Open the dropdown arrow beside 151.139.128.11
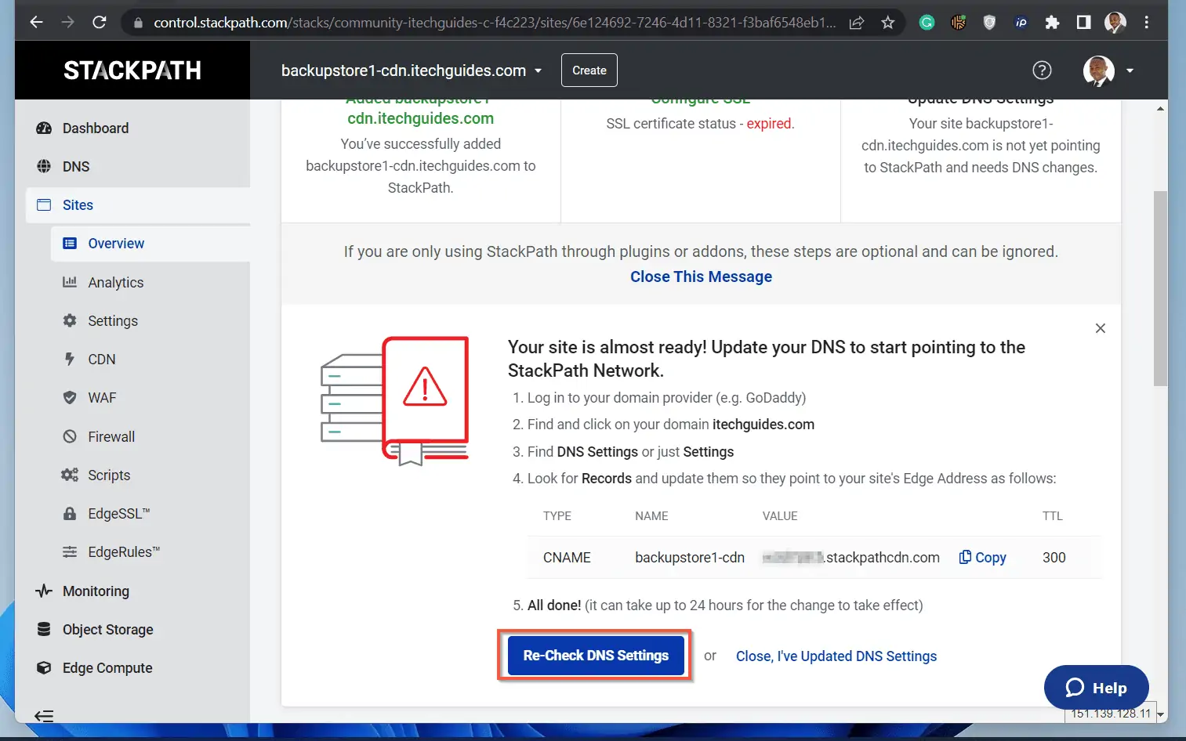The image size is (1186, 741). [1161, 714]
